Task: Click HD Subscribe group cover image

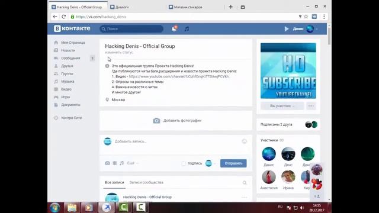Action: click(288, 71)
